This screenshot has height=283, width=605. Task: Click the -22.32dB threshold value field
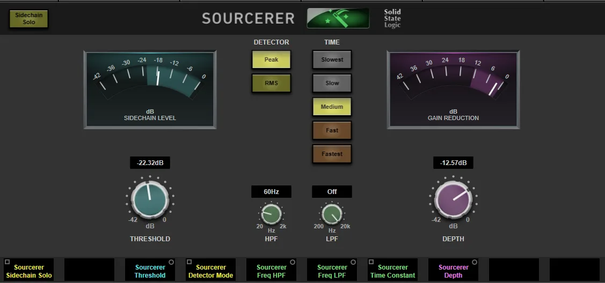150,163
